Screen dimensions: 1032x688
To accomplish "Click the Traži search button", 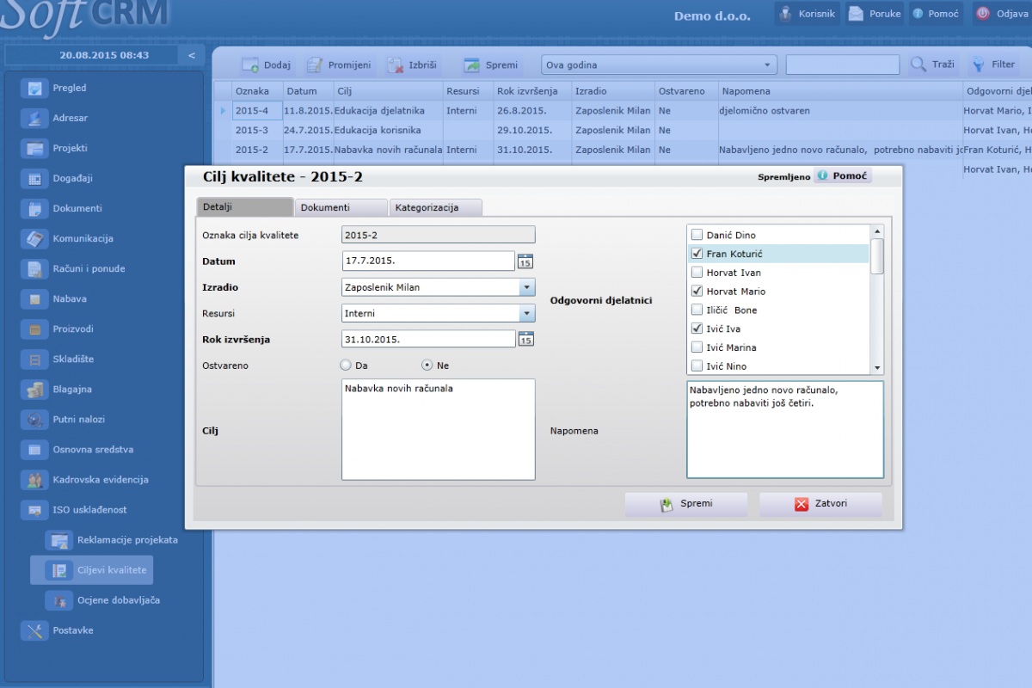I will (x=932, y=65).
